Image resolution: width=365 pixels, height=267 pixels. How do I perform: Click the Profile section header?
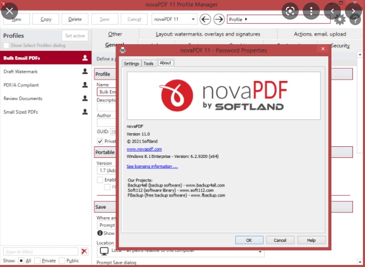(105, 74)
